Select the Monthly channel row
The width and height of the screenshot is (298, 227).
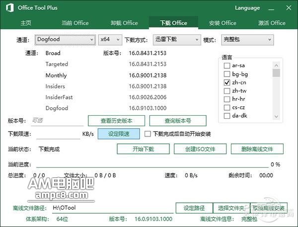coord(56,75)
